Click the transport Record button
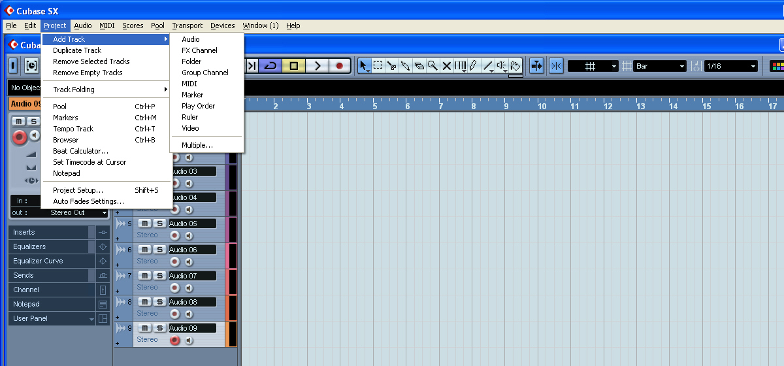Viewport: 784px width, 366px height. click(340, 66)
